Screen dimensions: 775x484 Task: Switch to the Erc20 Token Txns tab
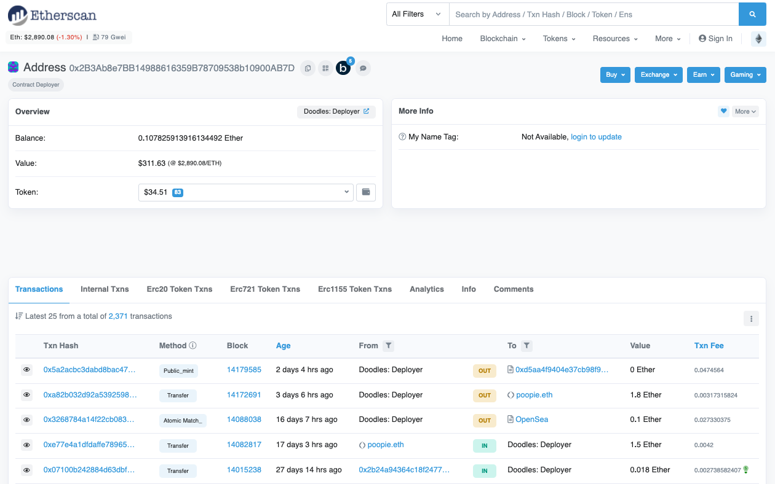(x=180, y=289)
